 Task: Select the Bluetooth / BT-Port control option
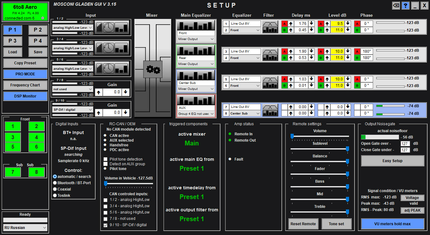55,183
